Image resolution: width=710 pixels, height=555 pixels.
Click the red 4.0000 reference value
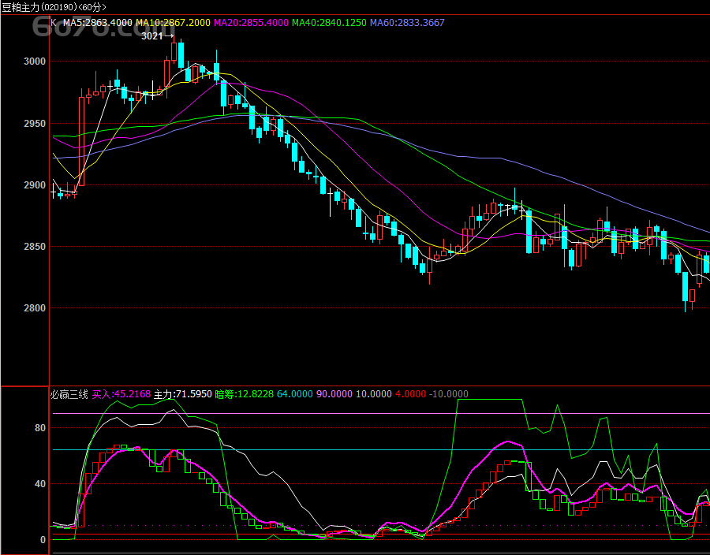click(410, 394)
